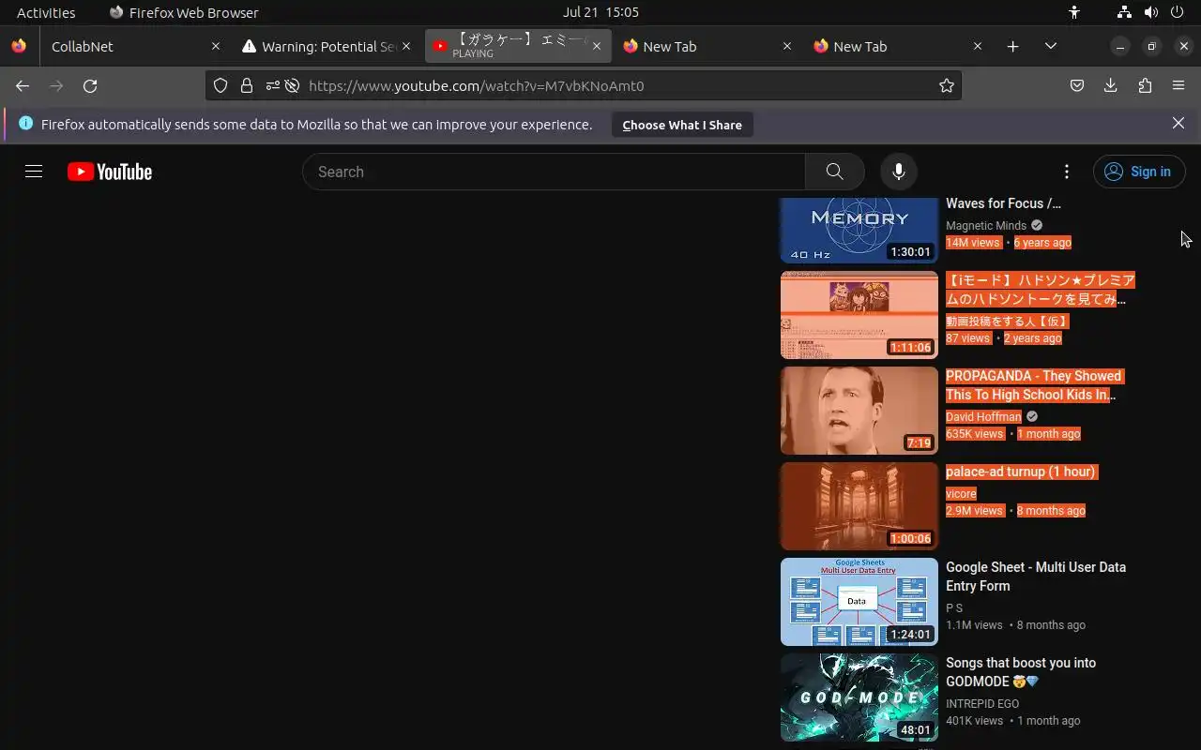
Task: Bookmark this page with star icon
Action: [x=947, y=85]
